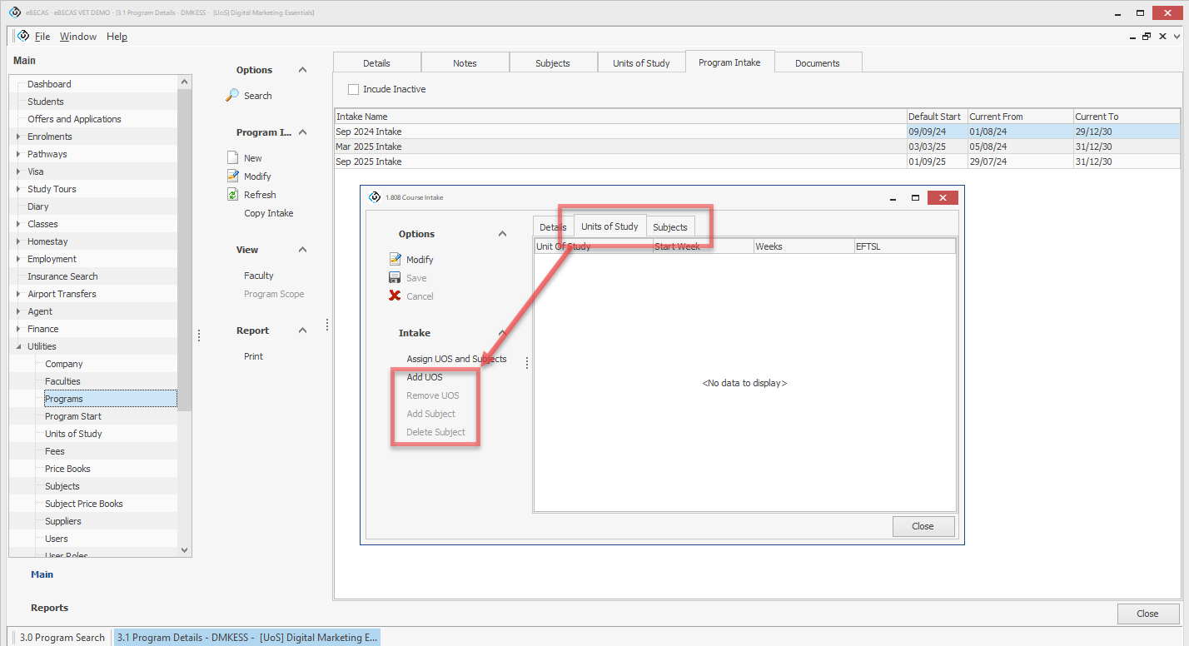The width and height of the screenshot is (1189, 646).
Task: Enable the Include Inactive checkbox
Action: click(353, 89)
